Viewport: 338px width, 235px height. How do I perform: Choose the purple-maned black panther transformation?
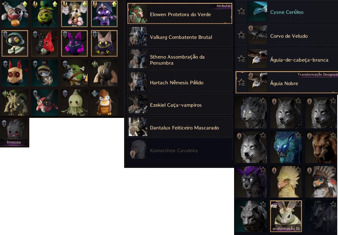pos(251,182)
